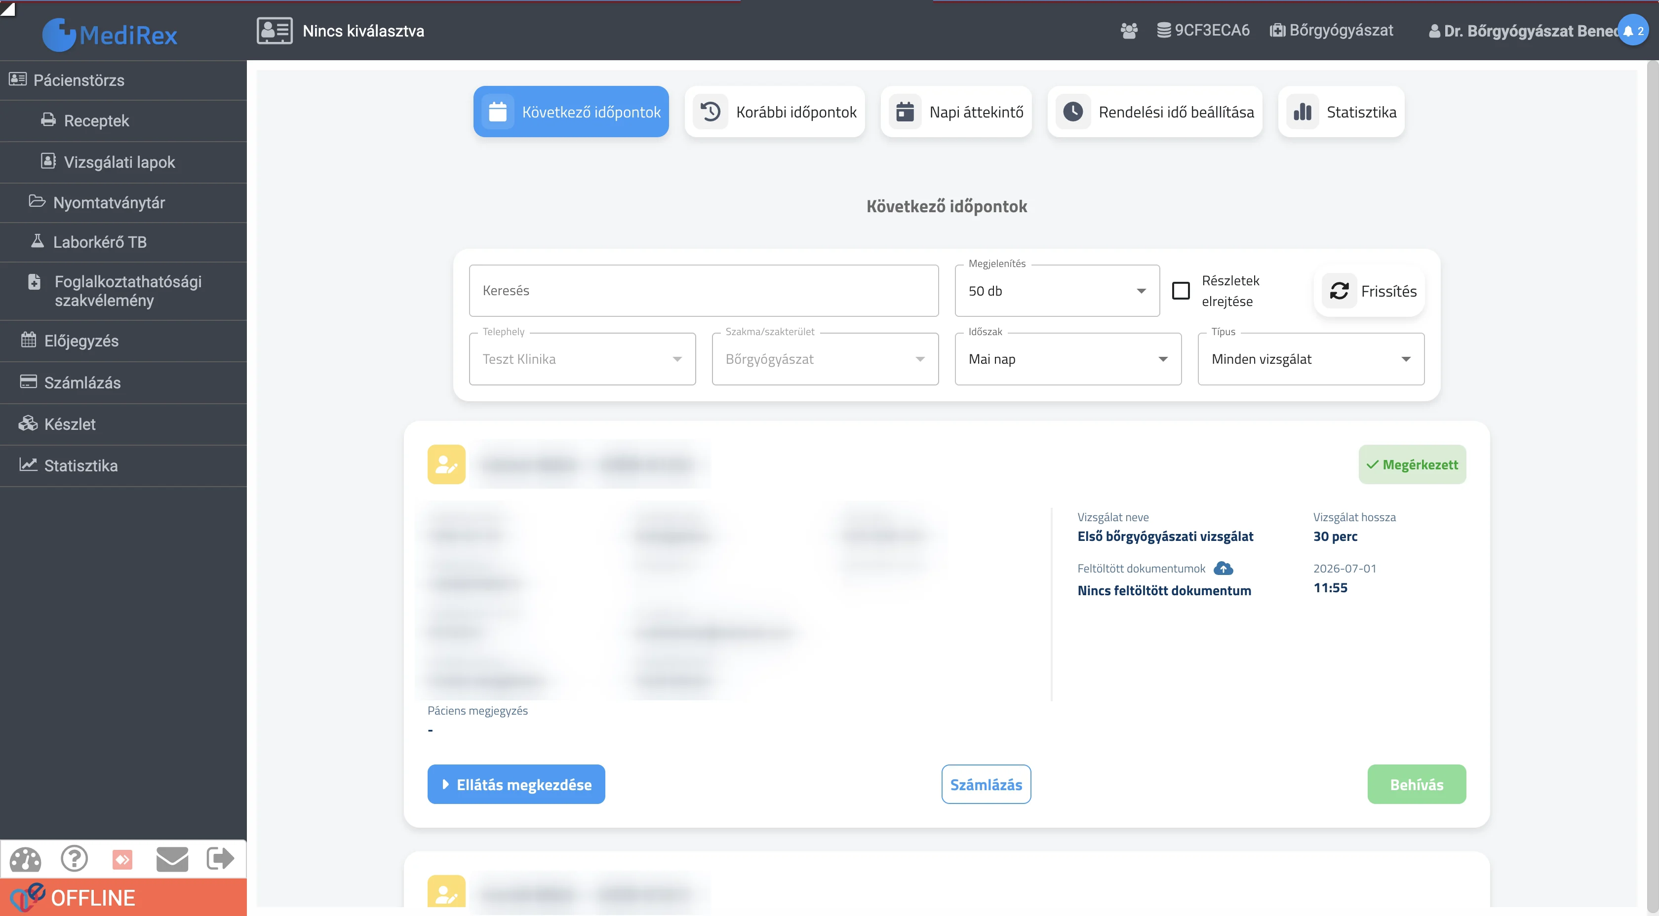Click into the Keresés search field
Screen dimensions: 1659x916
(x=703, y=291)
